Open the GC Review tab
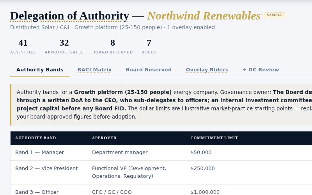Image resolution: width=312 pixels, height=195 pixels. 261,70
